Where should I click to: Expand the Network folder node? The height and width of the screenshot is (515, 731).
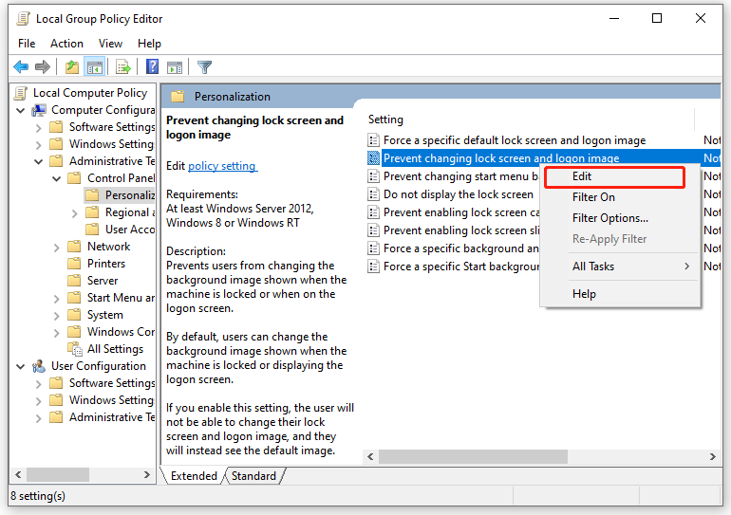tap(56, 248)
